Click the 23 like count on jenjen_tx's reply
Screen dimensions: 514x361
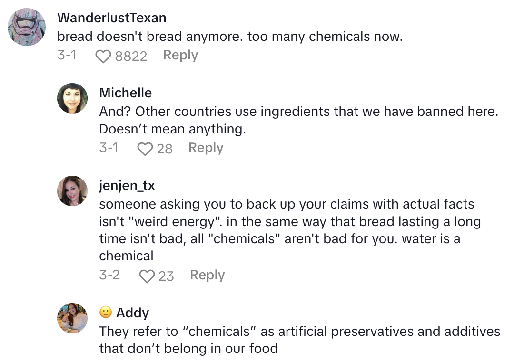[x=166, y=276]
